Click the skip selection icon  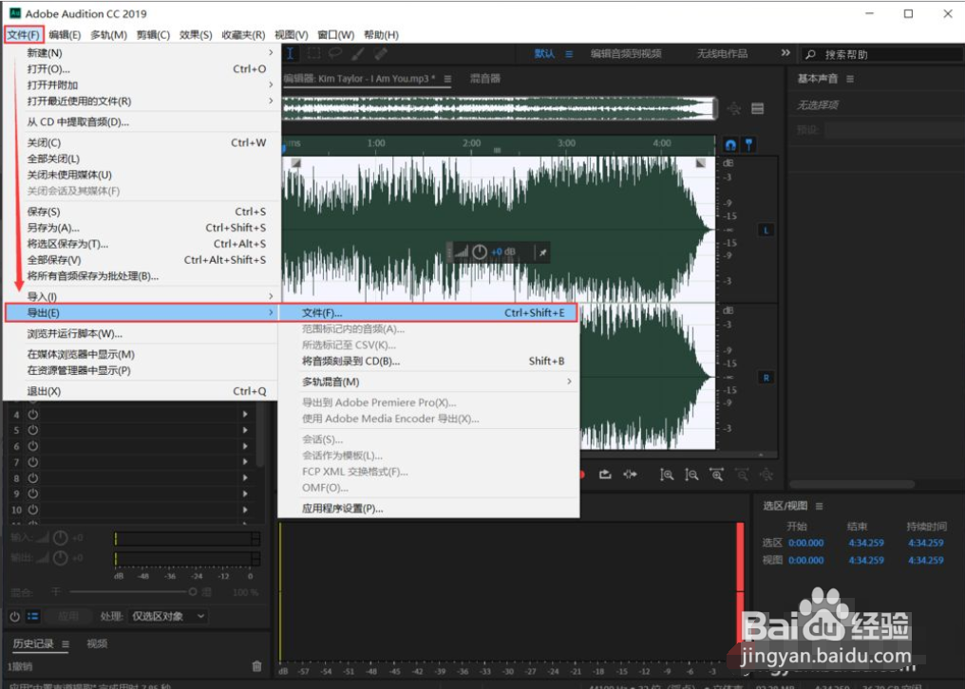point(630,475)
